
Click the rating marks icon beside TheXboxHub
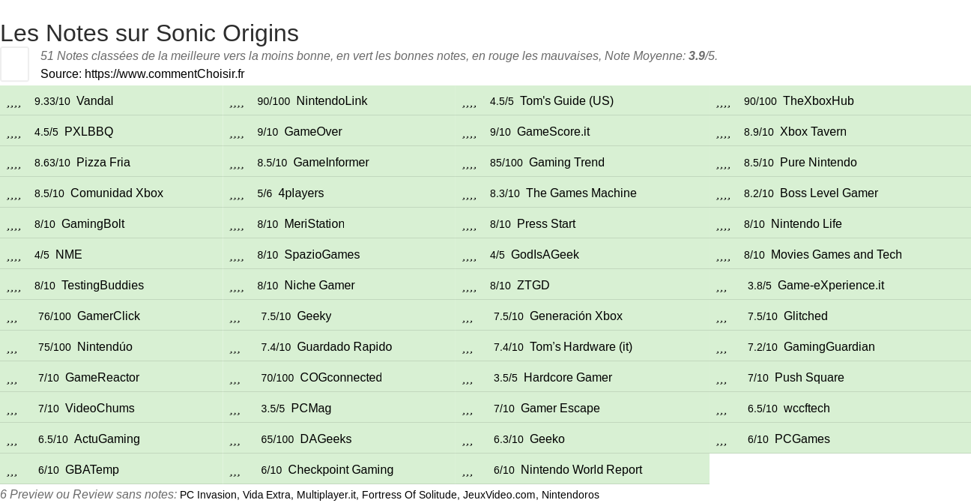click(x=723, y=102)
